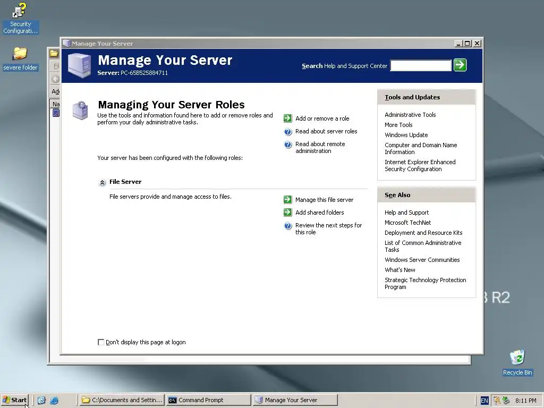
Task: Open Deployment and Resource Kits link
Action: pyautogui.click(x=423, y=233)
